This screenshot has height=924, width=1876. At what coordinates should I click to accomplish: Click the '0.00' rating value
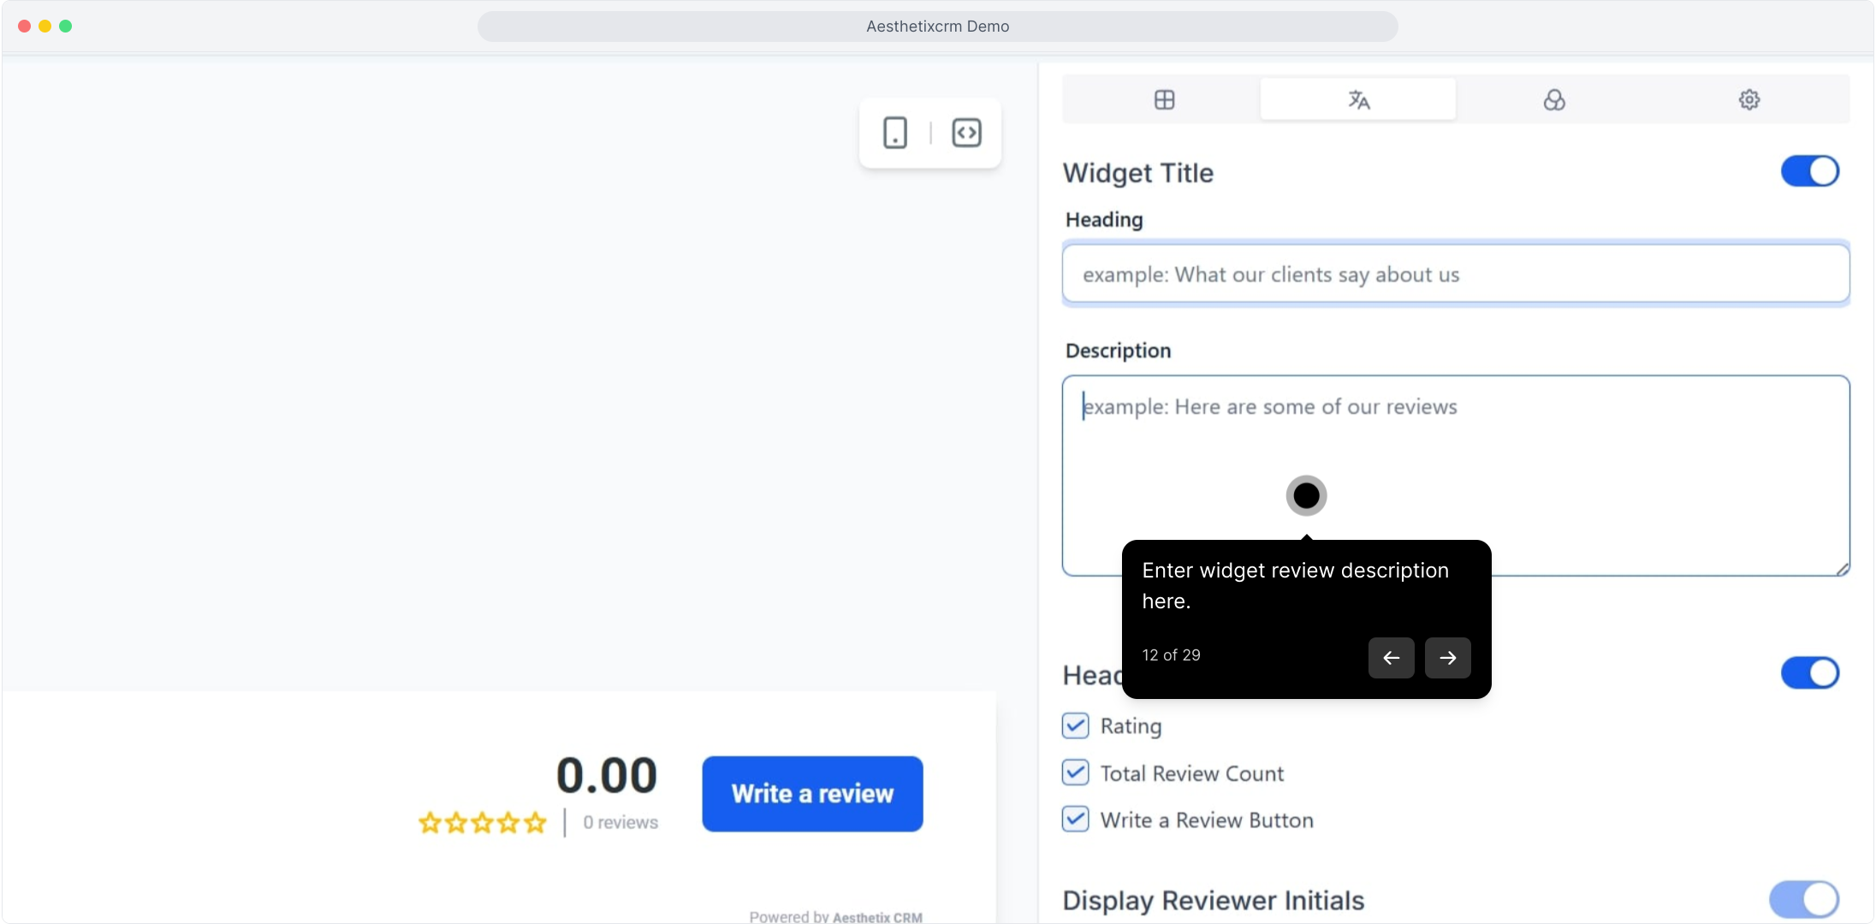(x=607, y=775)
